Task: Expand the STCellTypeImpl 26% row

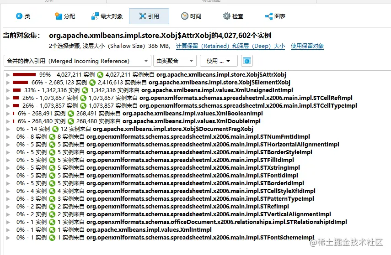Action: 8,106
